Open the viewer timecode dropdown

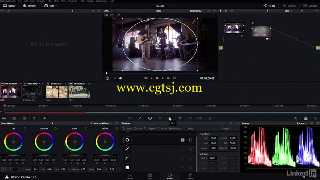197,11
